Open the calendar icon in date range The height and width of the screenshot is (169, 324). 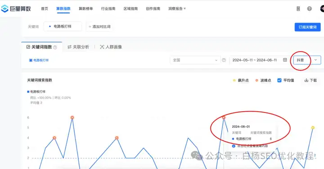285,60
